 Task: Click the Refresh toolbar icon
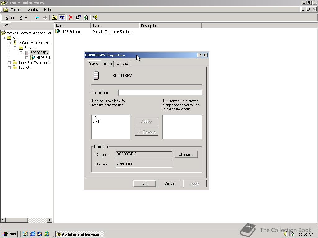[x=86, y=18]
